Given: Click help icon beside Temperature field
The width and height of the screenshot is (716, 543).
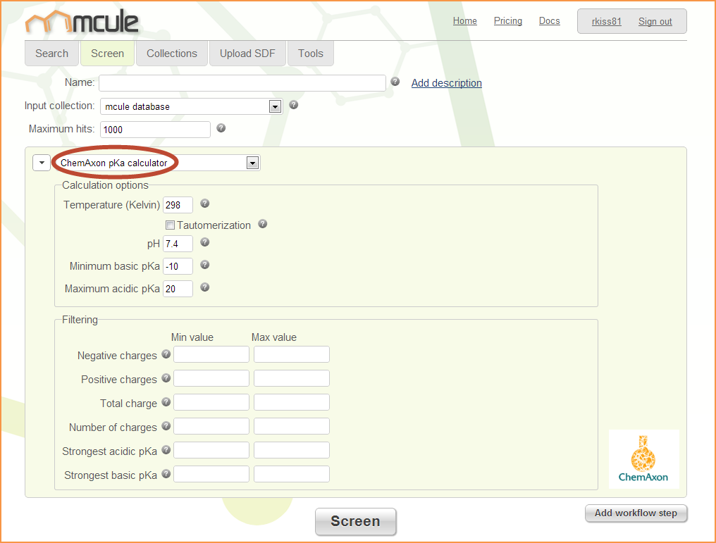Looking at the screenshot, I should (x=205, y=204).
